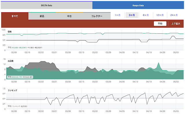Choose the 3ヶ月 time range

coord(132,15)
